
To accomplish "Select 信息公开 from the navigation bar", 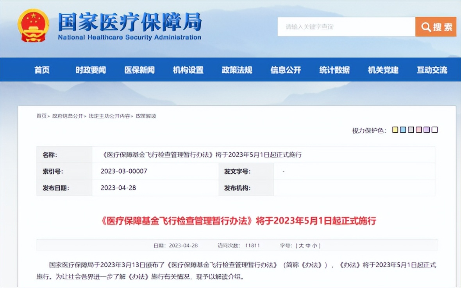I will coord(286,70).
